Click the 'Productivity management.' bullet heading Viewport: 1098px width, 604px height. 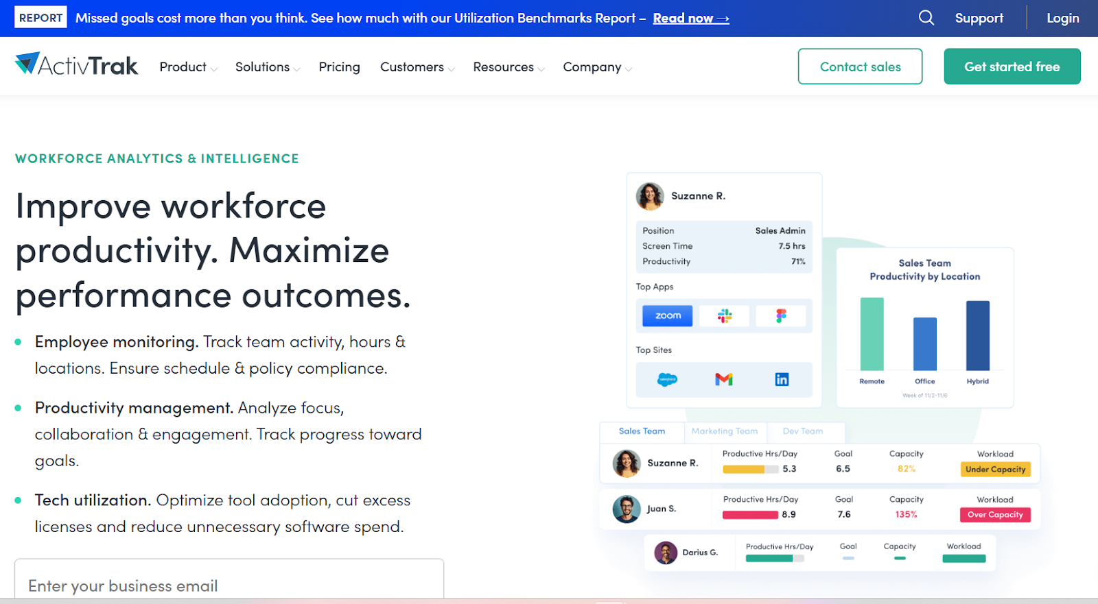[134, 408]
